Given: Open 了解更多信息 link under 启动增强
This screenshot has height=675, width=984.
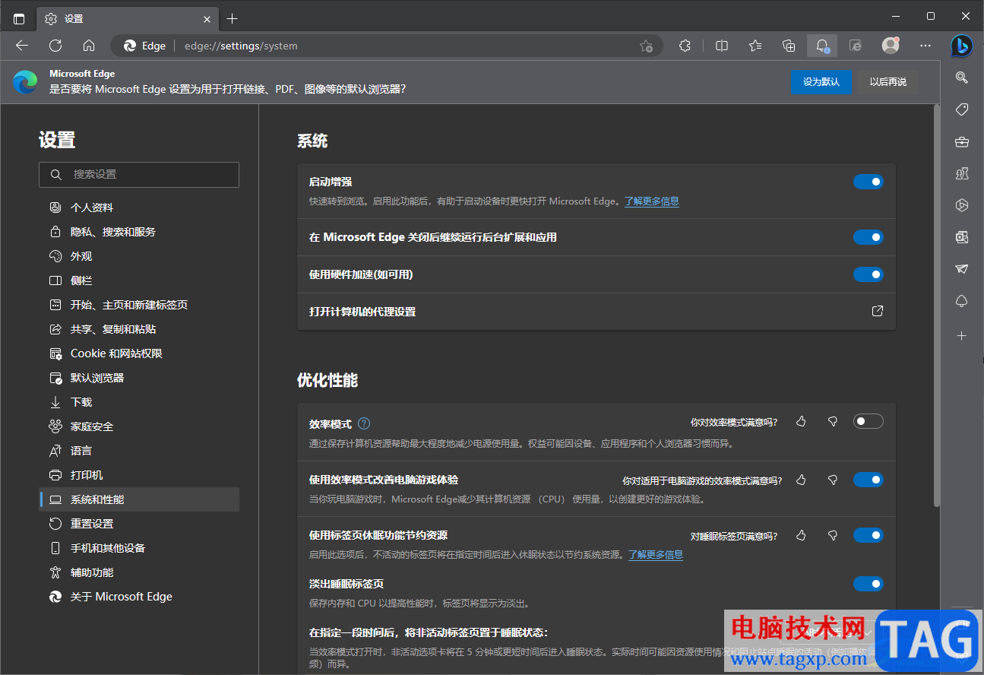Looking at the screenshot, I should 652,201.
